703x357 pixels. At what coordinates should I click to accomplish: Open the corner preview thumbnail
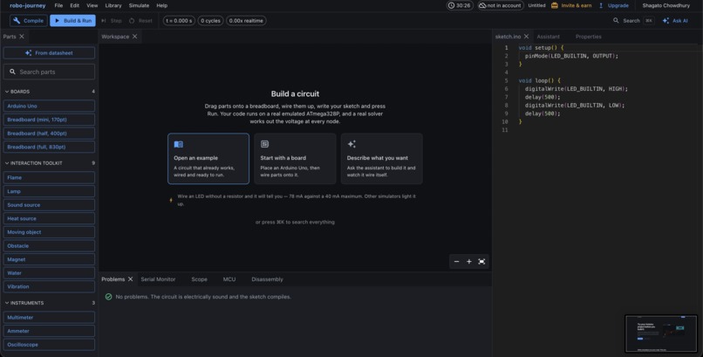point(661,333)
